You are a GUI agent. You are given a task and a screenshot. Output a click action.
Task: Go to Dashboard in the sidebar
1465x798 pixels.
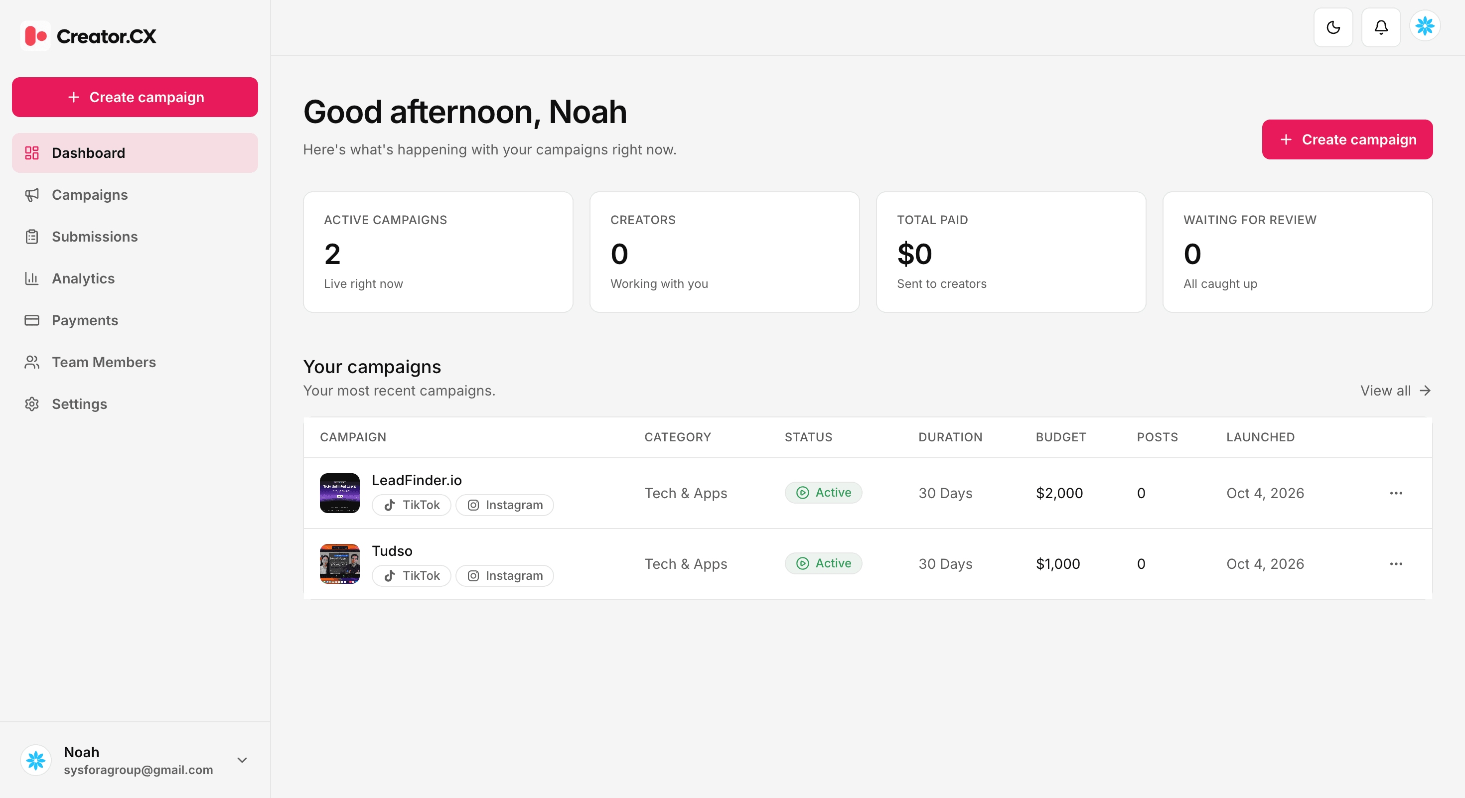coord(135,153)
